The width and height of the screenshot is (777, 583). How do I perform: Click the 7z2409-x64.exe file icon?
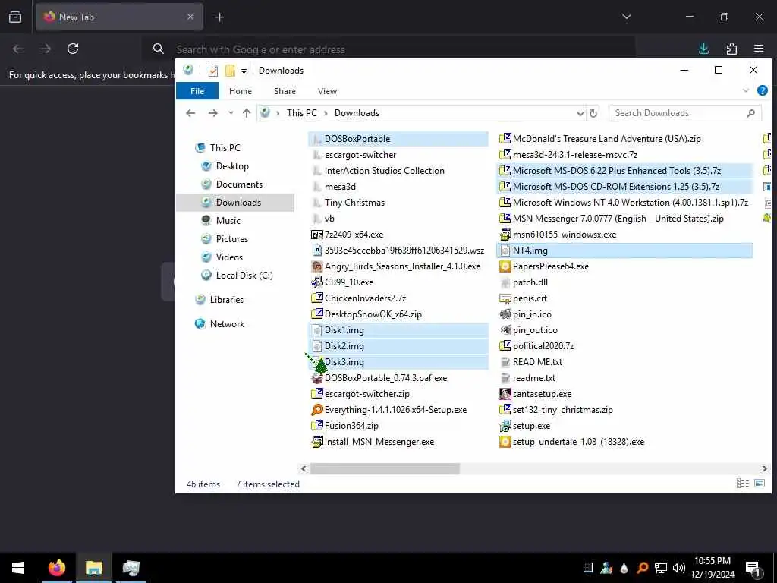coord(316,235)
